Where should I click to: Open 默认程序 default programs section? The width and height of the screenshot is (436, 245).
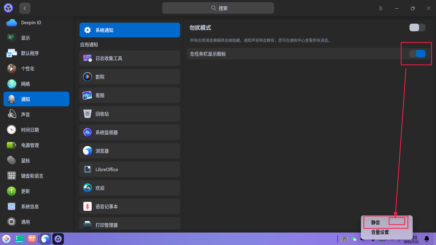point(36,53)
